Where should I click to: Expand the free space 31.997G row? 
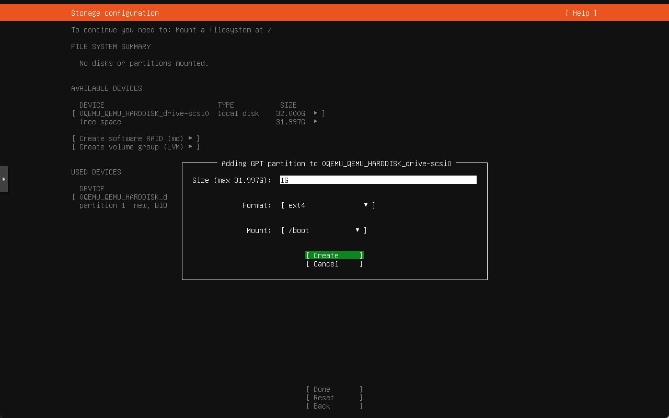pyautogui.click(x=199, y=122)
